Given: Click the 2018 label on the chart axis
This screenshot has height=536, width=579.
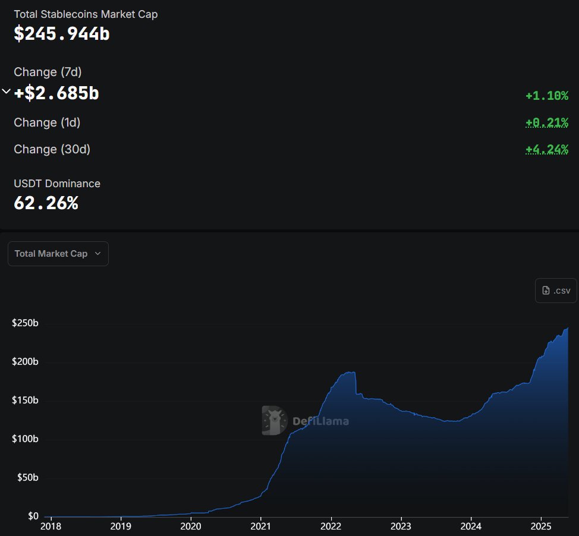Looking at the screenshot, I should pos(51,526).
